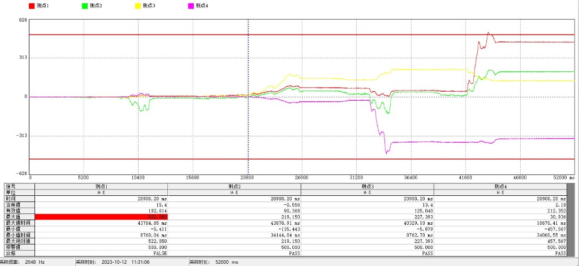Click the RMS value 125.040 cell
Viewport: 579px width, 266px height.
pos(368,211)
